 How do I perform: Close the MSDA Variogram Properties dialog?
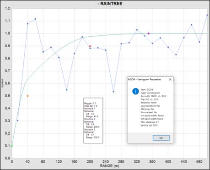tap(170, 79)
